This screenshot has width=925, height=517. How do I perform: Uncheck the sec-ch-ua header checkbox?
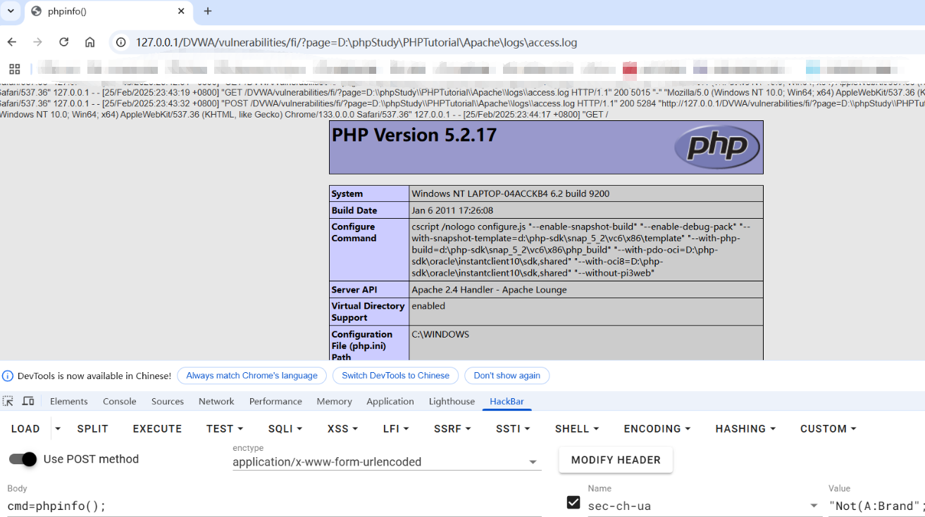click(x=573, y=502)
